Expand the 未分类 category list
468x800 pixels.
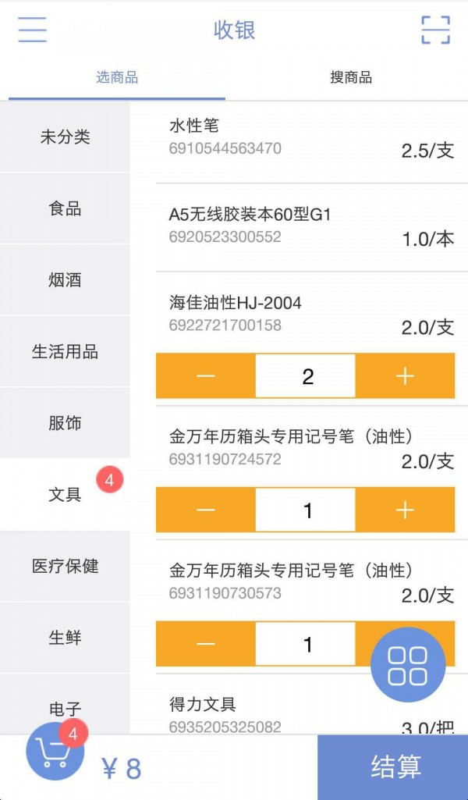pos(66,137)
